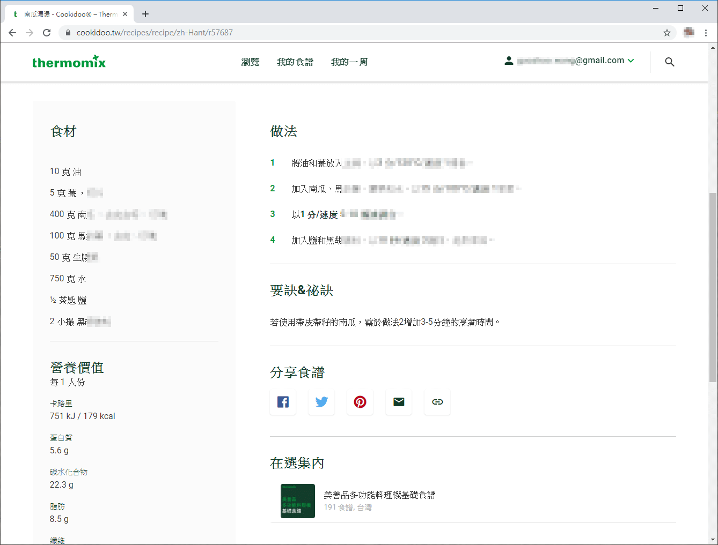Image resolution: width=718 pixels, height=545 pixels.
Task: Click the browser address bar
Action: coord(215,32)
